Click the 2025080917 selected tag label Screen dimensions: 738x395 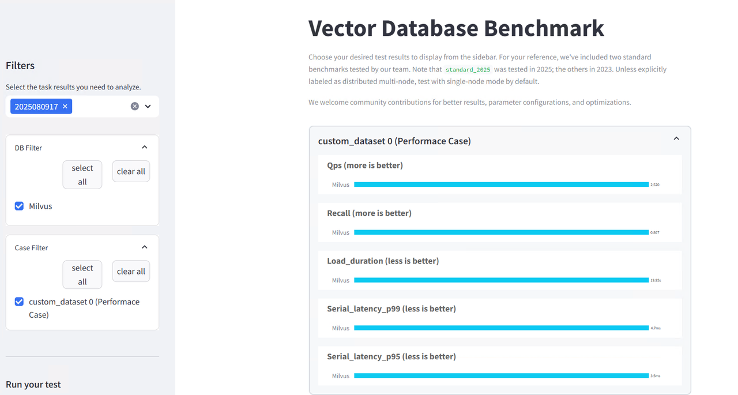coord(36,107)
